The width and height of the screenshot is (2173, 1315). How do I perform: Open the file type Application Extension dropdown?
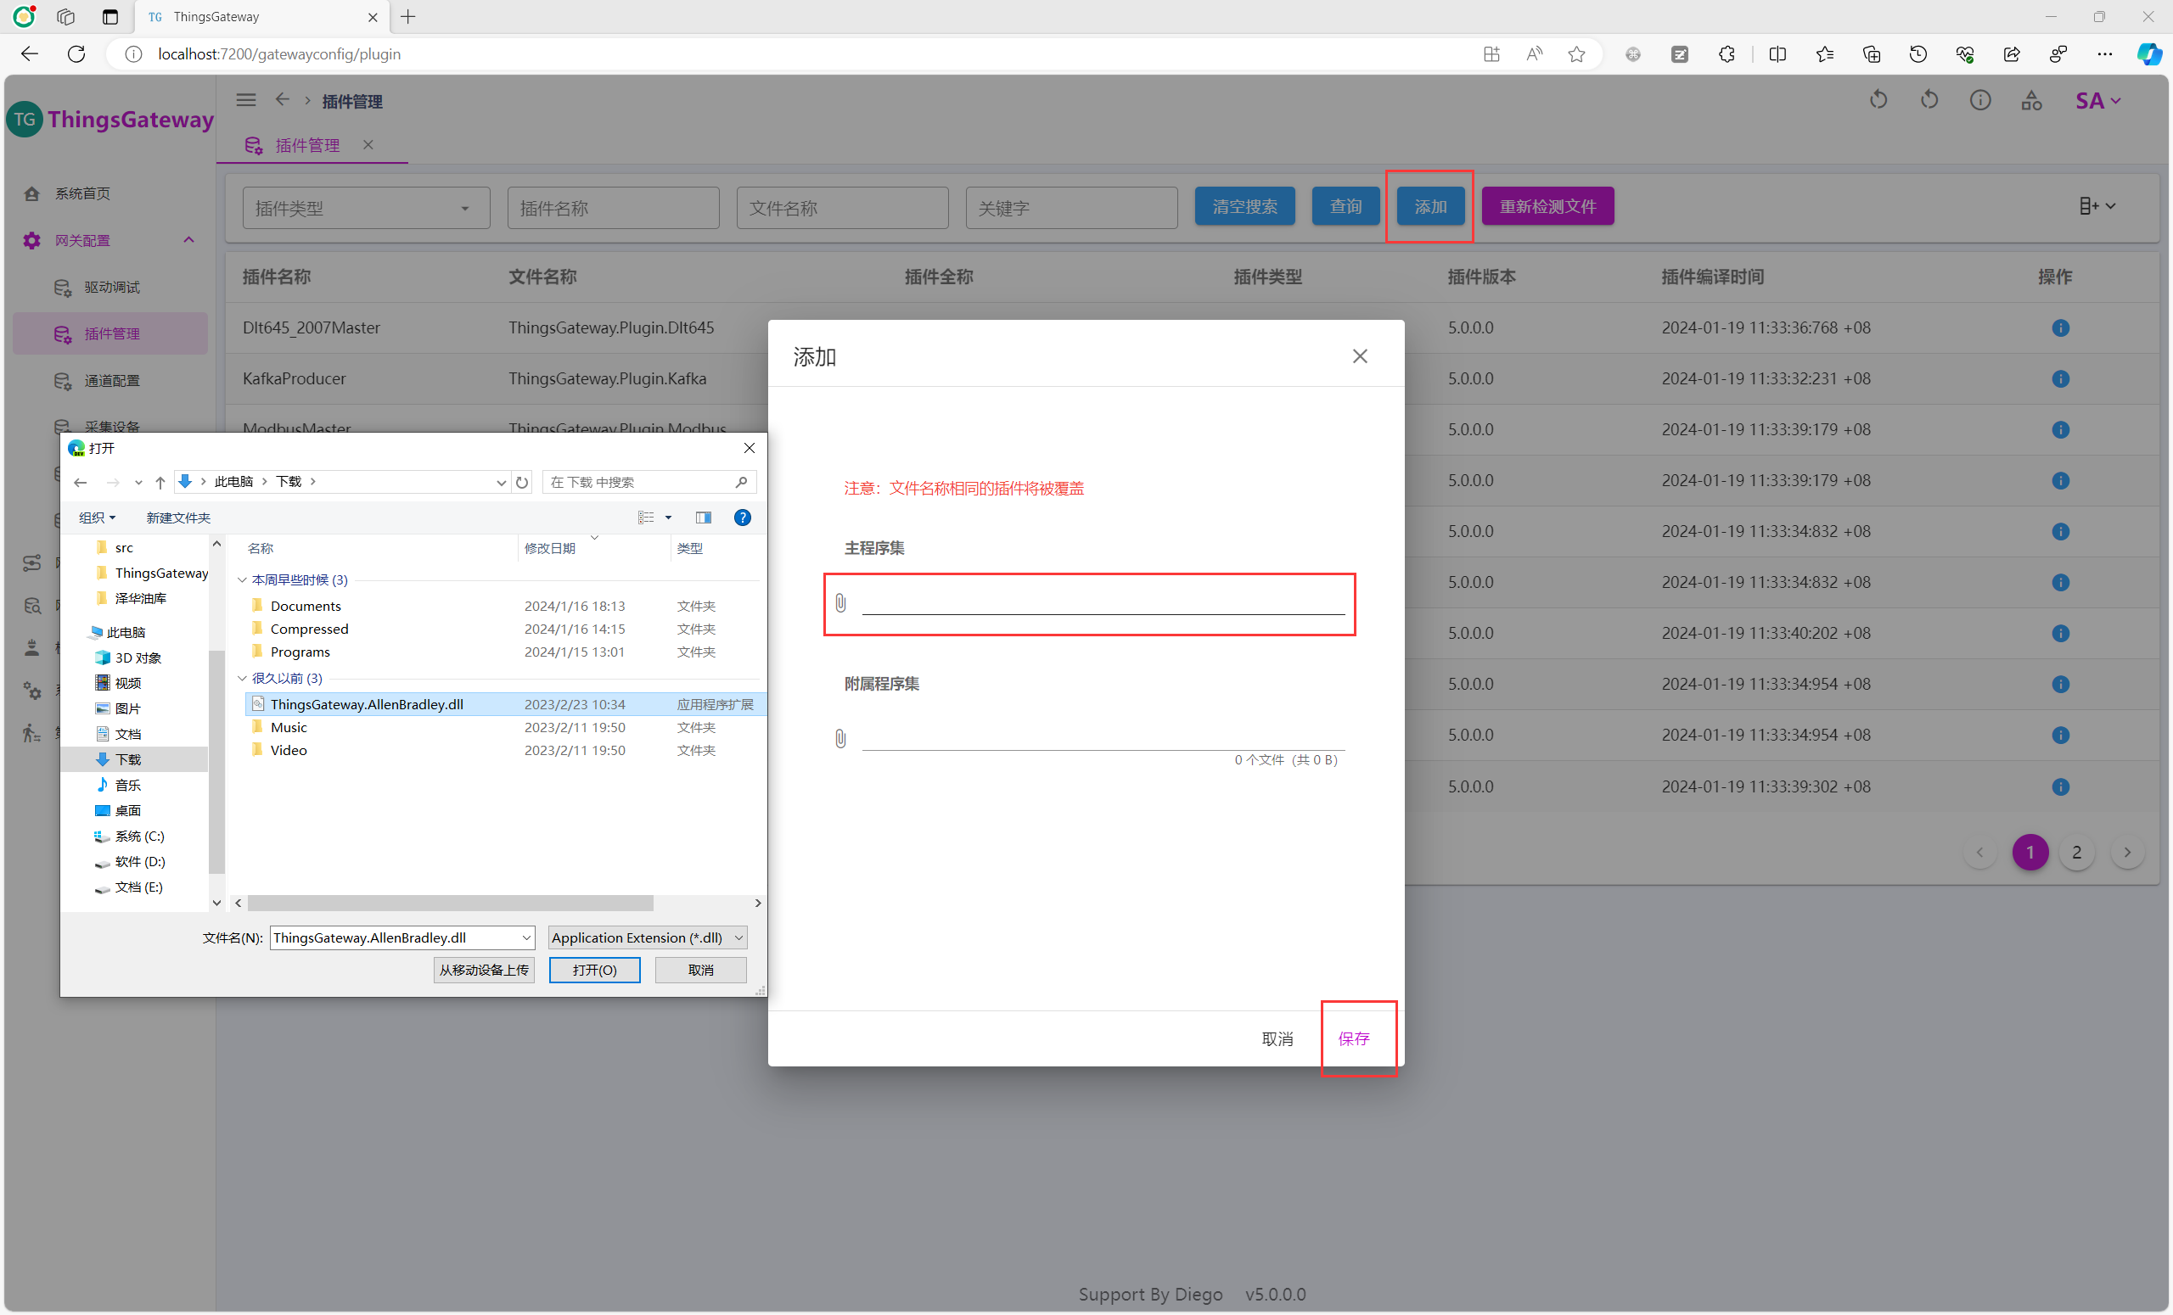(648, 937)
